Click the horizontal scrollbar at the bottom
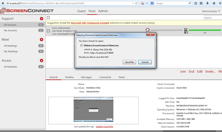This screenshot has width=222, height=132. pyautogui.click(x=190, y=131)
